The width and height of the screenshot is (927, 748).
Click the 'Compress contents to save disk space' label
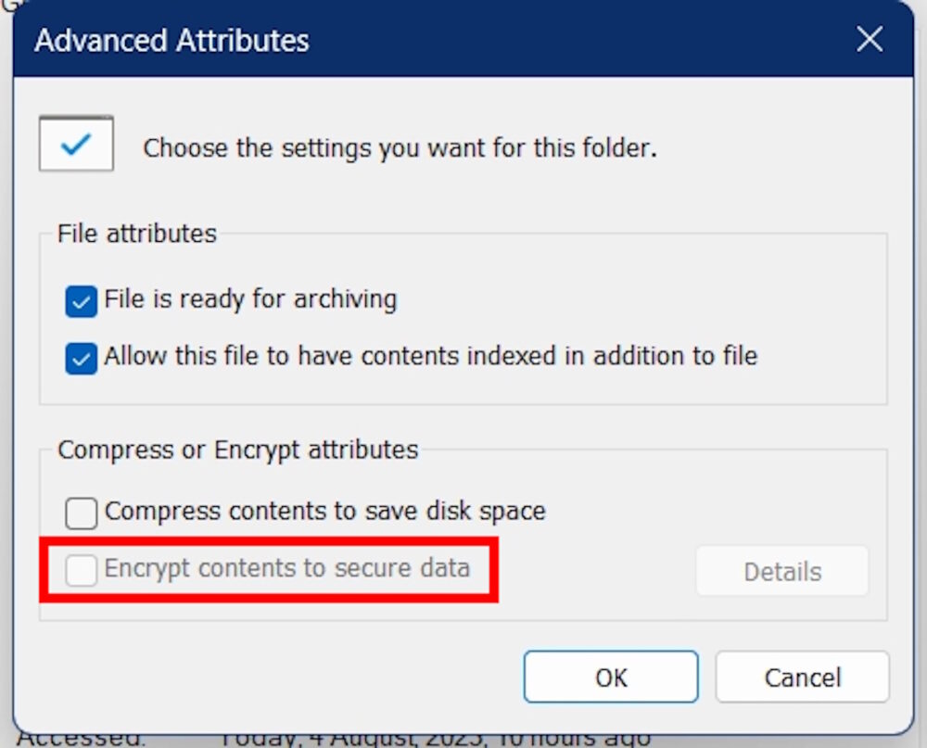coord(324,511)
